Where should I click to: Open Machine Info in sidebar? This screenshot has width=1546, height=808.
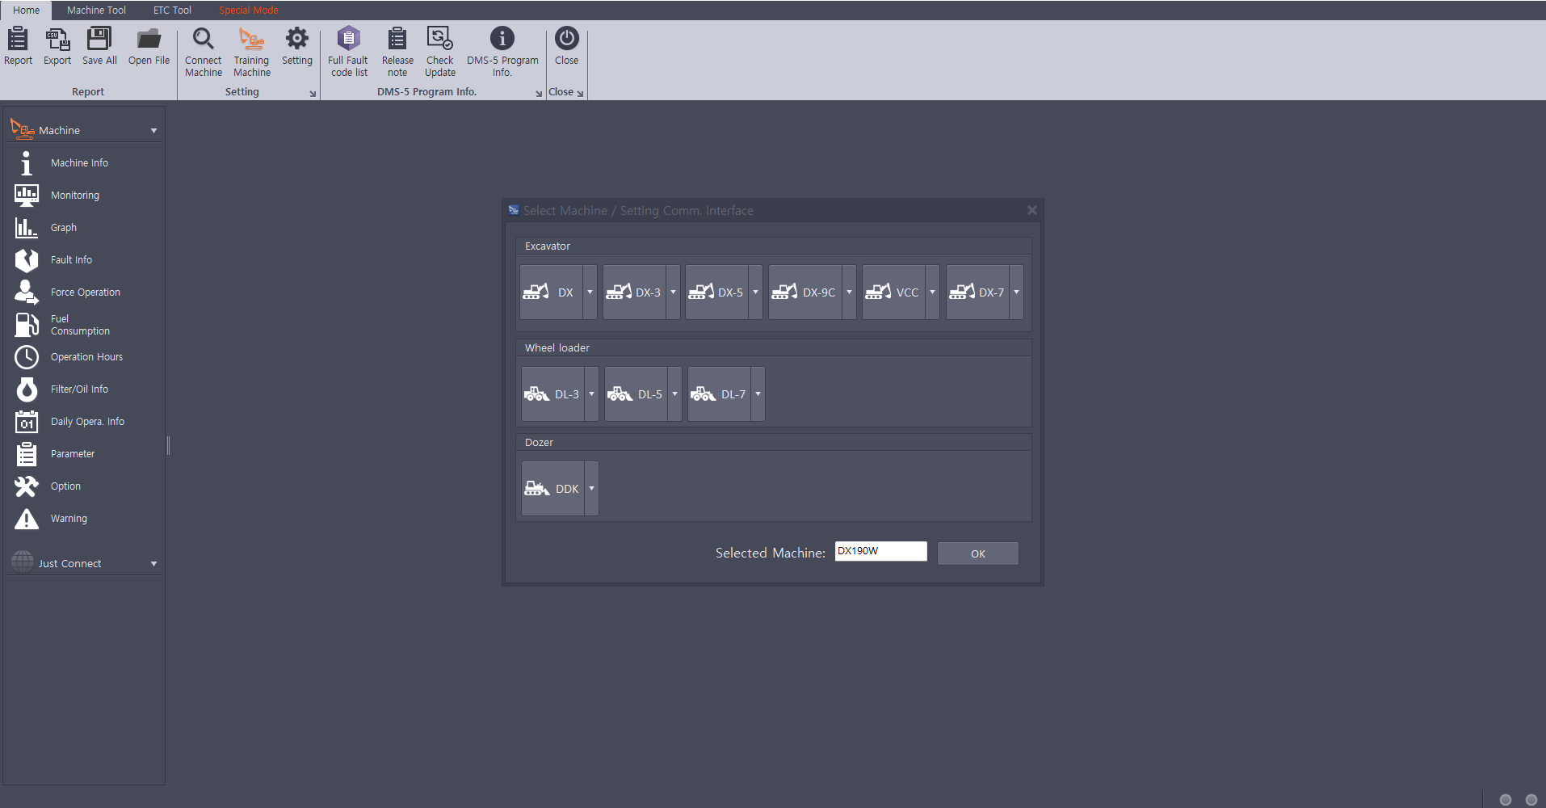[79, 163]
